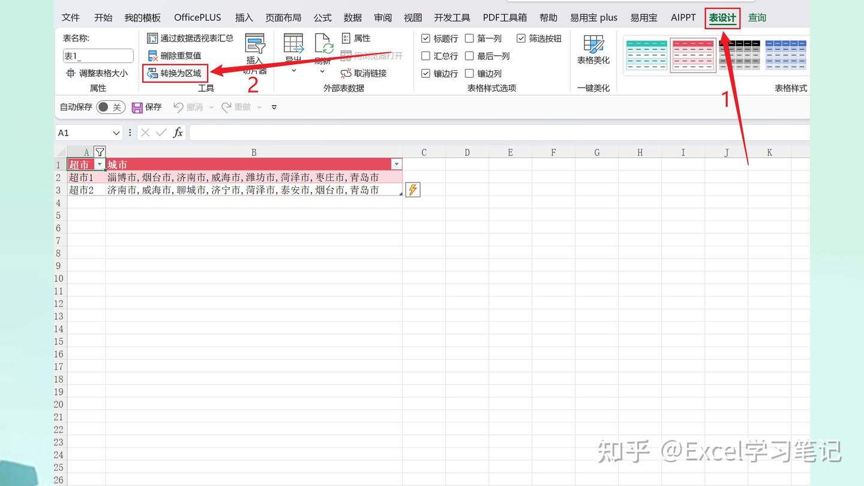Click Unlink (取消链接) button
This screenshot has width=864, height=486.
[364, 73]
